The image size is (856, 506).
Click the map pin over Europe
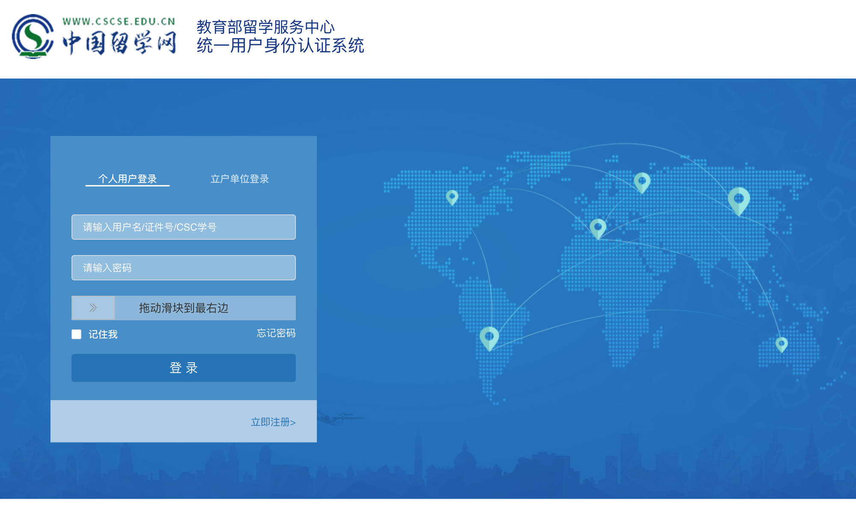click(x=598, y=227)
